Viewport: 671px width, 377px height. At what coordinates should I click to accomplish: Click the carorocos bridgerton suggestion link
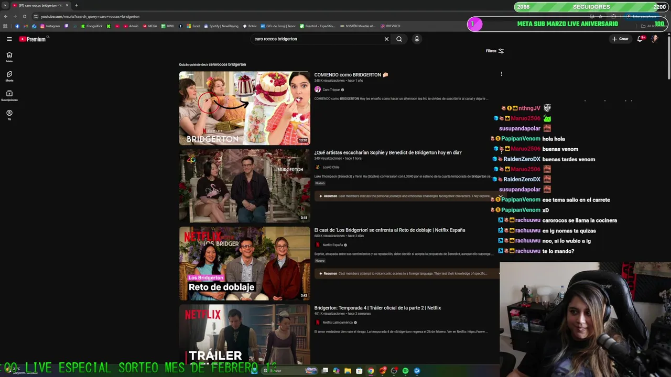[228, 64]
